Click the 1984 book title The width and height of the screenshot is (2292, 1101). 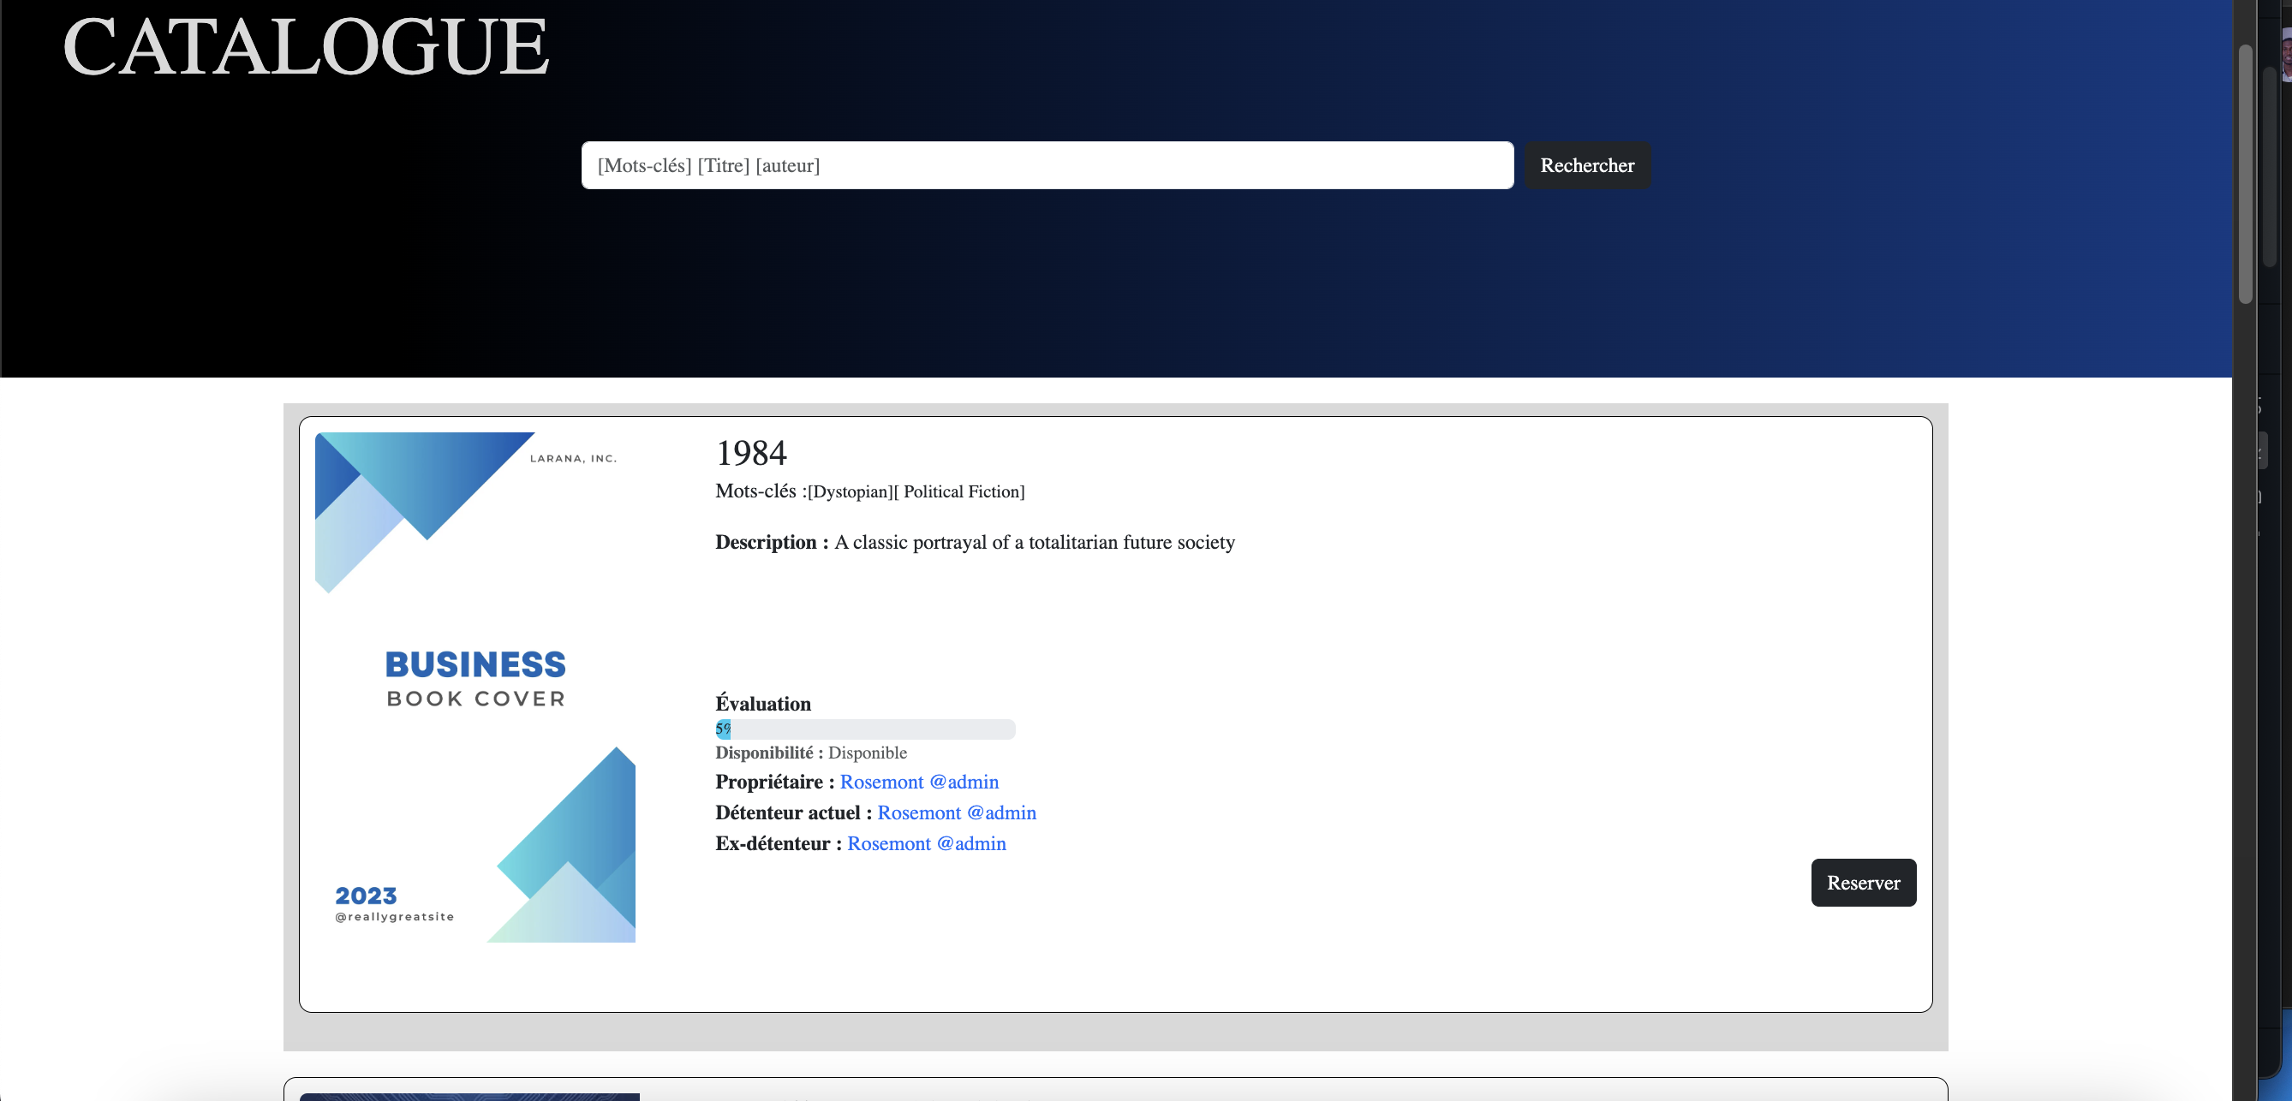click(x=750, y=454)
